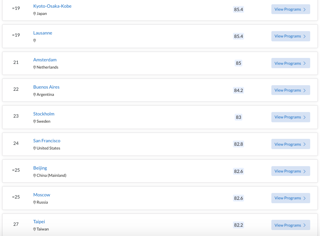The height and width of the screenshot is (236, 320).
Task: View Programs for Moscow
Action: tap(291, 198)
